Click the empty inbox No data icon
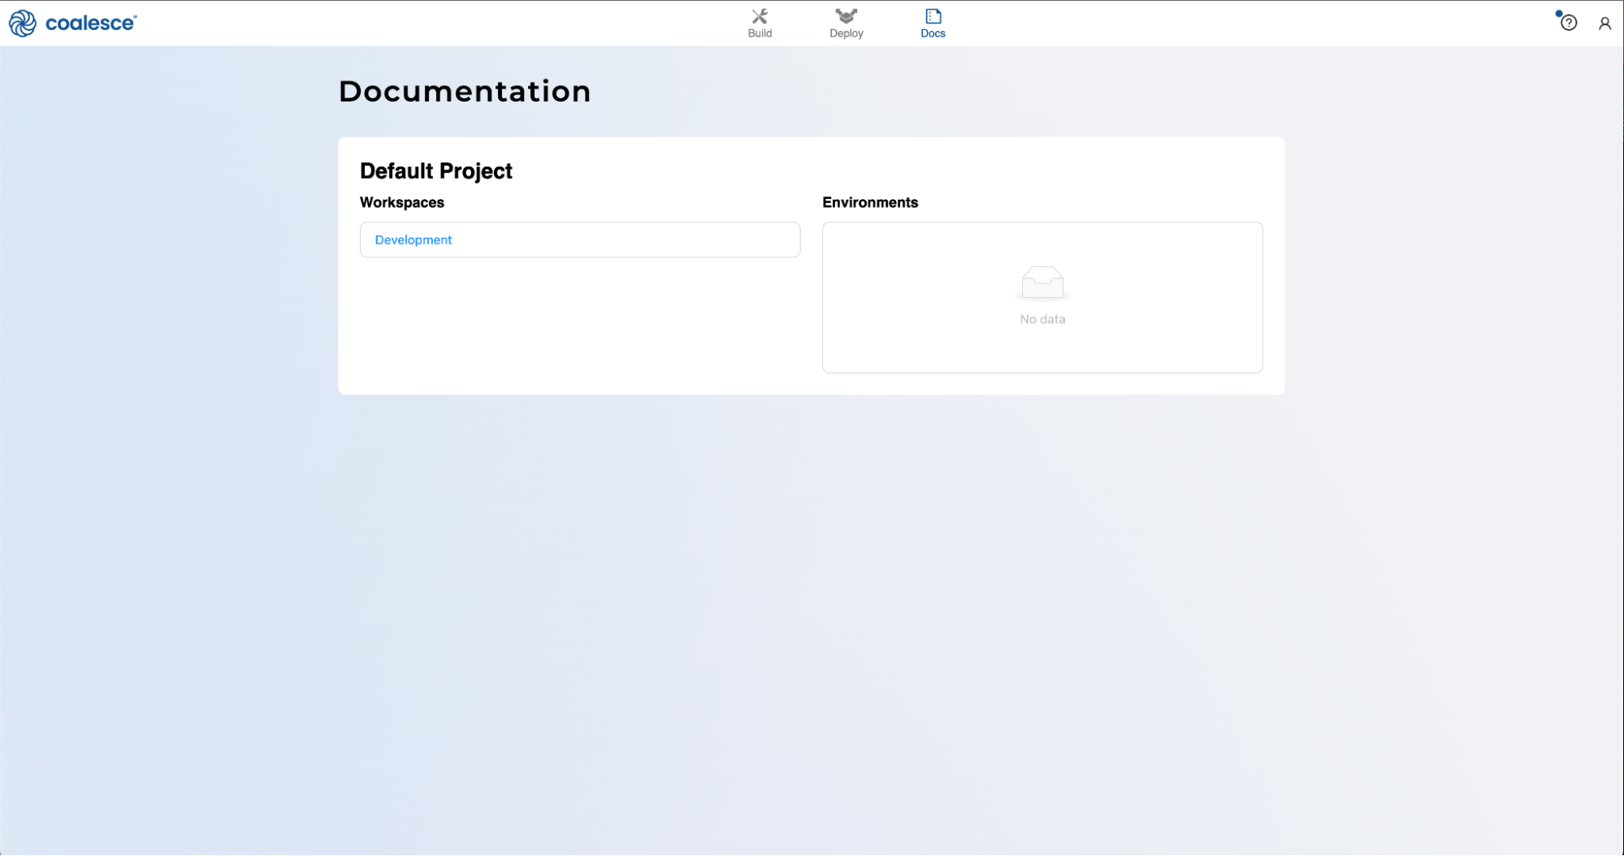 (1042, 283)
